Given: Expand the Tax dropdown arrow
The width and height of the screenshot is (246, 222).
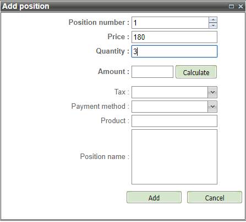Looking at the screenshot, I should tap(212, 92).
